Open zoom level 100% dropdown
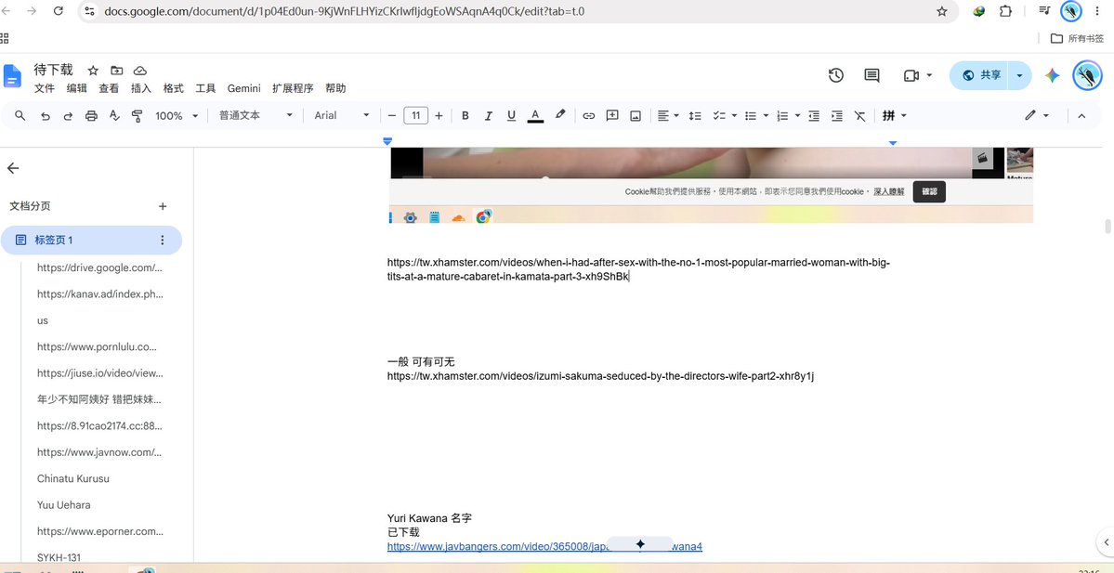The image size is (1114, 573). click(x=177, y=116)
